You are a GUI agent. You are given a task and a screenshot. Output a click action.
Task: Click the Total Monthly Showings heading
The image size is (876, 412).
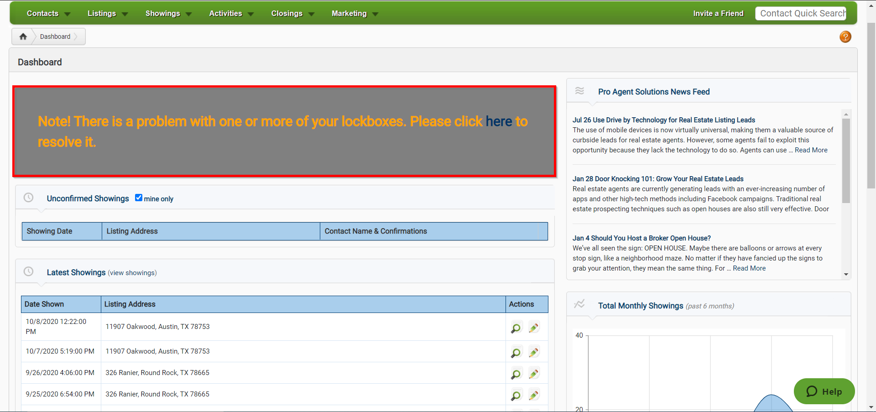pyautogui.click(x=641, y=306)
